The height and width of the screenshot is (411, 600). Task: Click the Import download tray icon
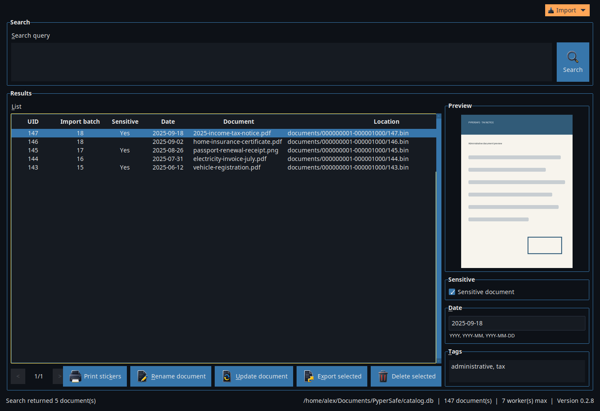pos(551,10)
